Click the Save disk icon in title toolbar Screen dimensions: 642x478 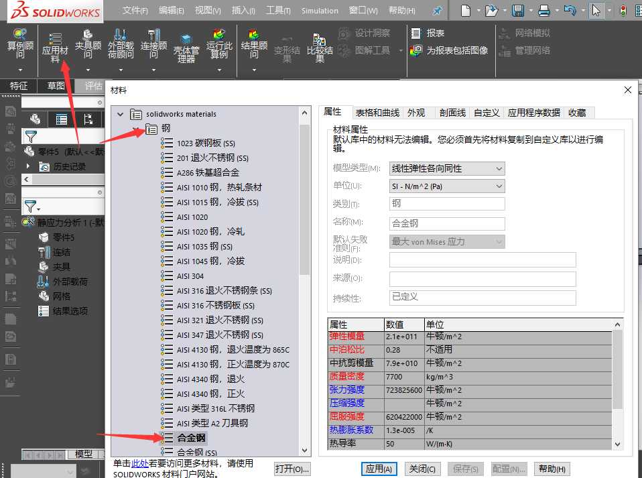[x=518, y=10]
